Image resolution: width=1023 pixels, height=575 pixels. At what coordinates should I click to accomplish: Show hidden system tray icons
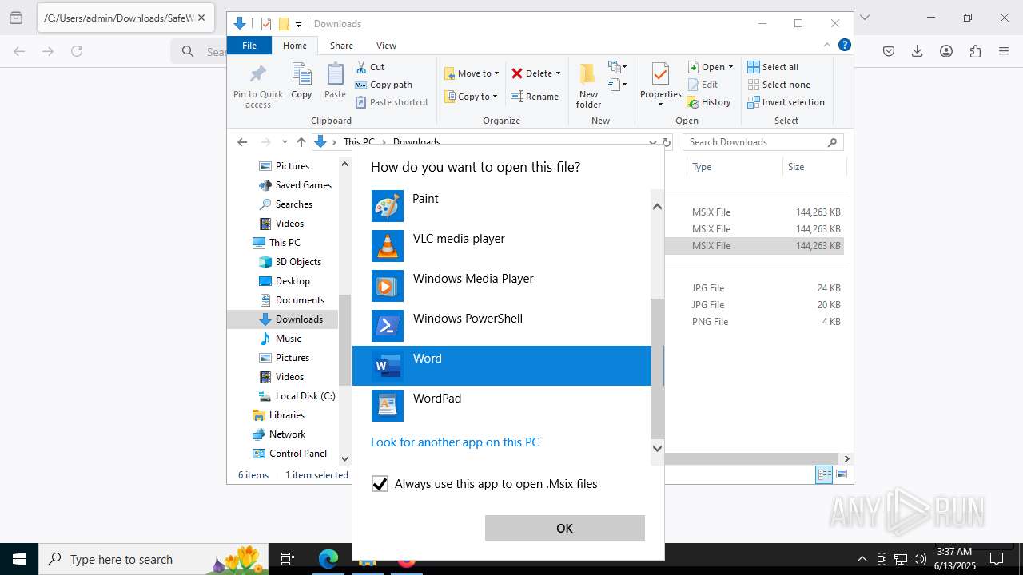point(862,559)
